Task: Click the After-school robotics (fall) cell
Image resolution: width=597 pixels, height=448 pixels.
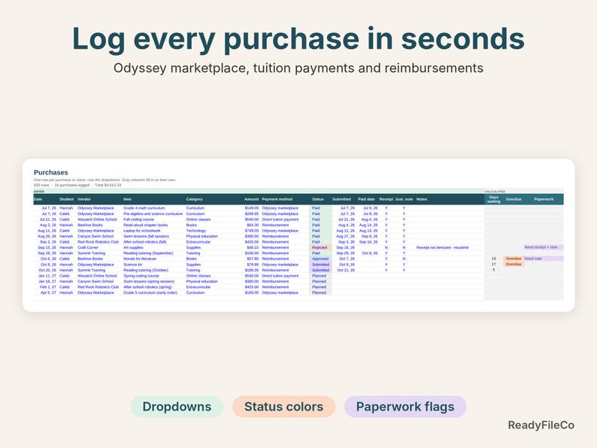Action: 145,242
